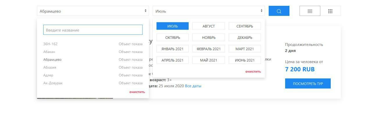
Task: Select month ИЮЛЬ
Action: (173, 26)
